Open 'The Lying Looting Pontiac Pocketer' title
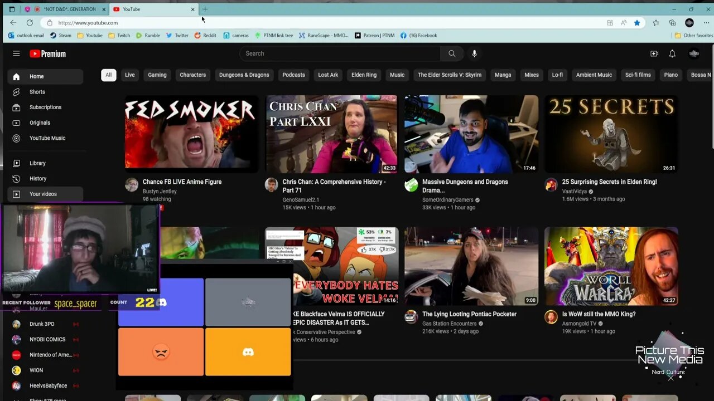This screenshot has height=401, width=714. pos(469,314)
